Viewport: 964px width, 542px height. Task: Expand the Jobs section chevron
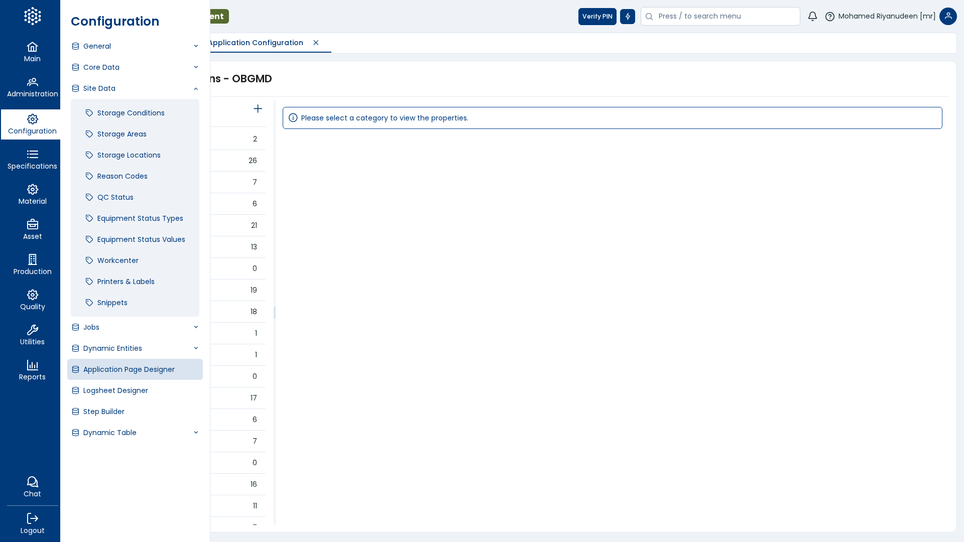[x=195, y=327]
